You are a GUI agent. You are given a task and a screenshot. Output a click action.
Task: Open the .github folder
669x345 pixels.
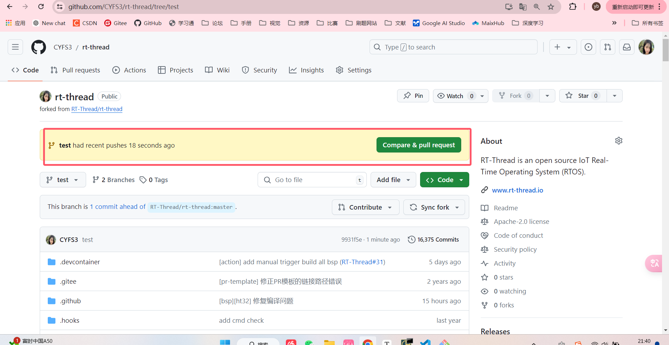(70, 301)
